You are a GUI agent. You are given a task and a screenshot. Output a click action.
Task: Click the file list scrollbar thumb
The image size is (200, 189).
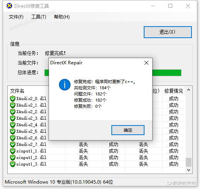[188, 162]
